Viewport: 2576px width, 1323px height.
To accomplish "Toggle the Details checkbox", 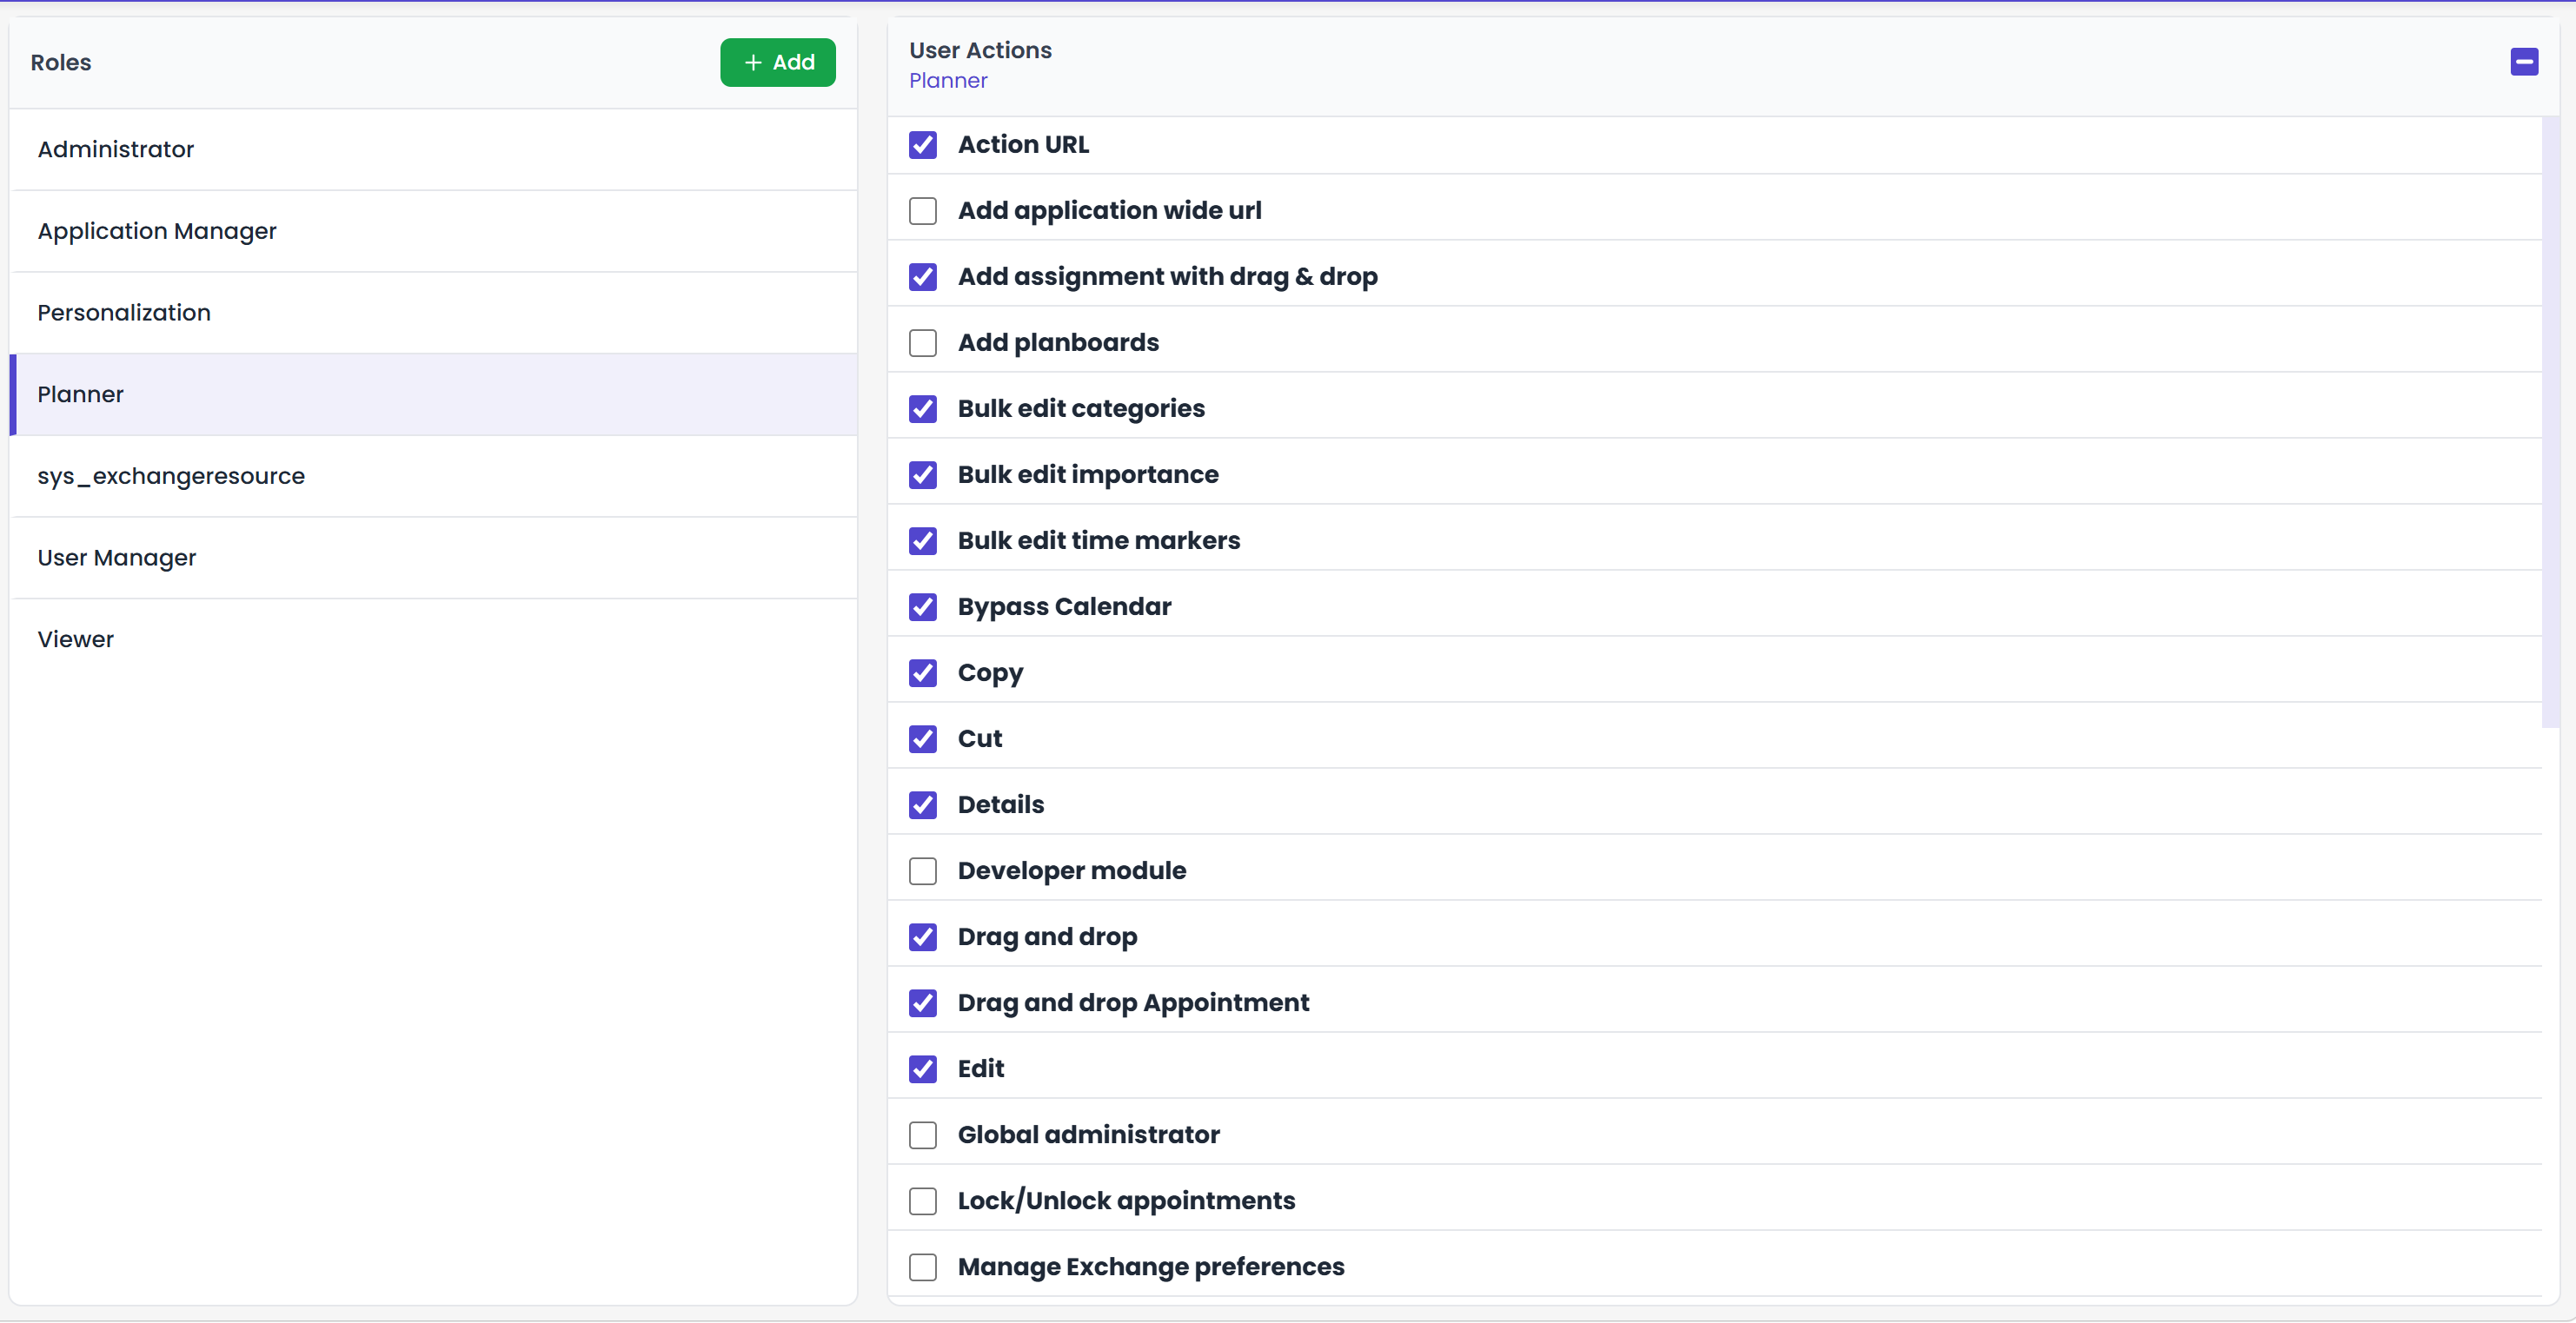I will tap(923, 804).
